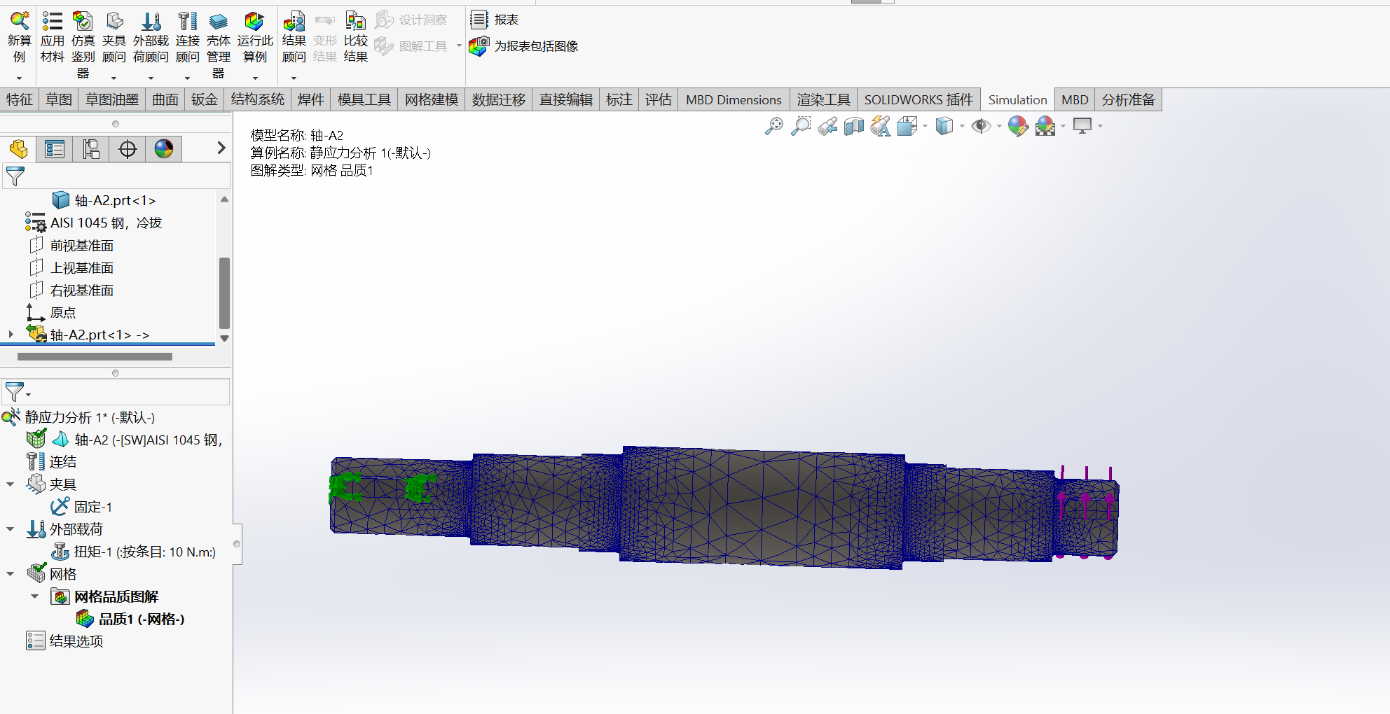Select AISI 1045 钢 material item

pos(93,223)
